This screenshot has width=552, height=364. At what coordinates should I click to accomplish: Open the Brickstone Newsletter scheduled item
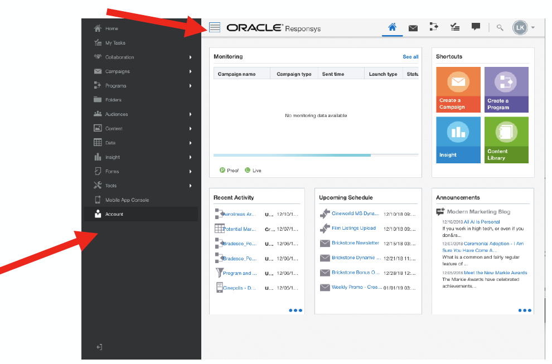point(355,243)
